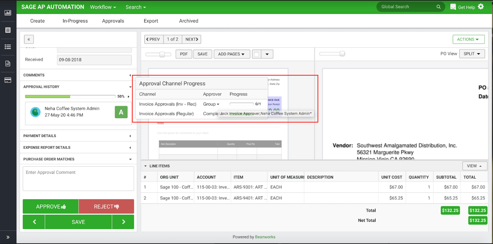Switch to the Archived tab
Image resolution: width=493 pixels, height=244 pixels.
coord(189,21)
